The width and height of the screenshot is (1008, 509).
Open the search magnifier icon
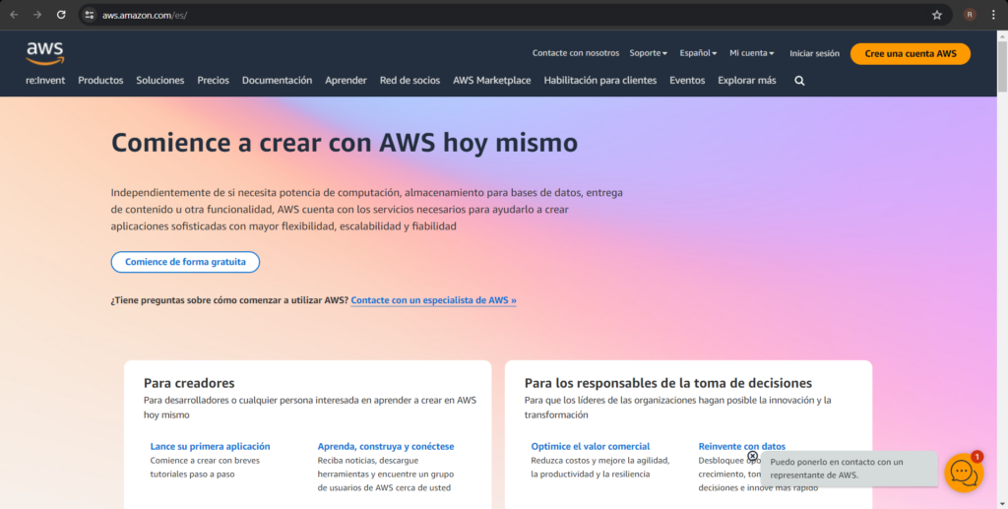click(799, 81)
